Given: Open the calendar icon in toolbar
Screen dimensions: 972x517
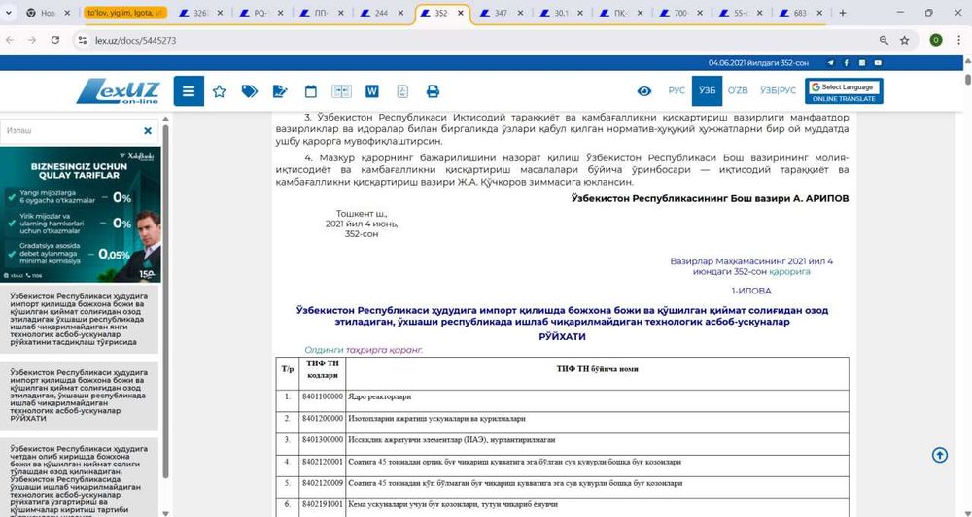Looking at the screenshot, I should tap(311, 91).
